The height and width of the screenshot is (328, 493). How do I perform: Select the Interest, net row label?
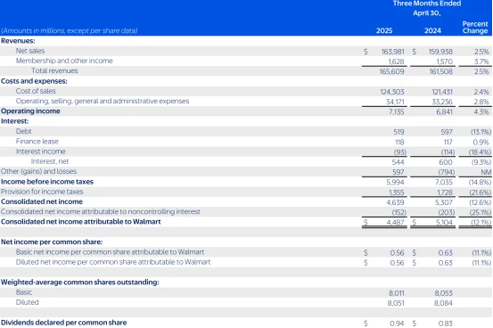[50, 161]
